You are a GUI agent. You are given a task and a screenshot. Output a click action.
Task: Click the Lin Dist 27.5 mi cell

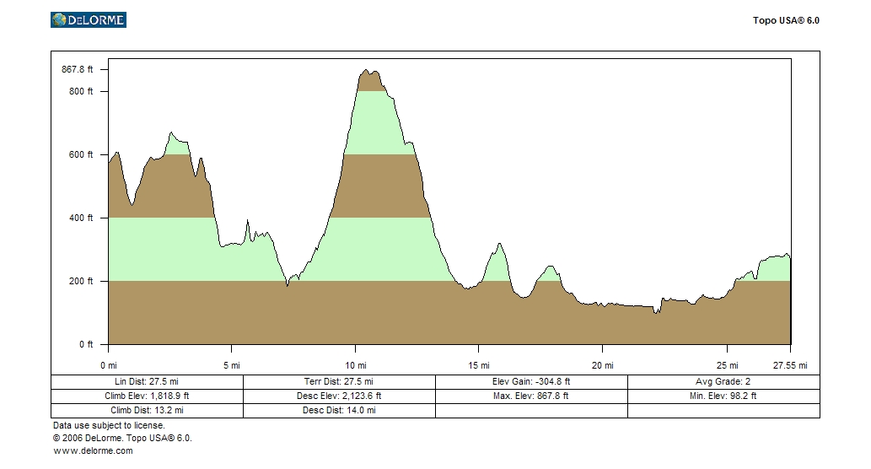point(147,381)
